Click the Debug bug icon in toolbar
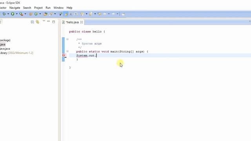The image size is (251, 141). [4, 14]
